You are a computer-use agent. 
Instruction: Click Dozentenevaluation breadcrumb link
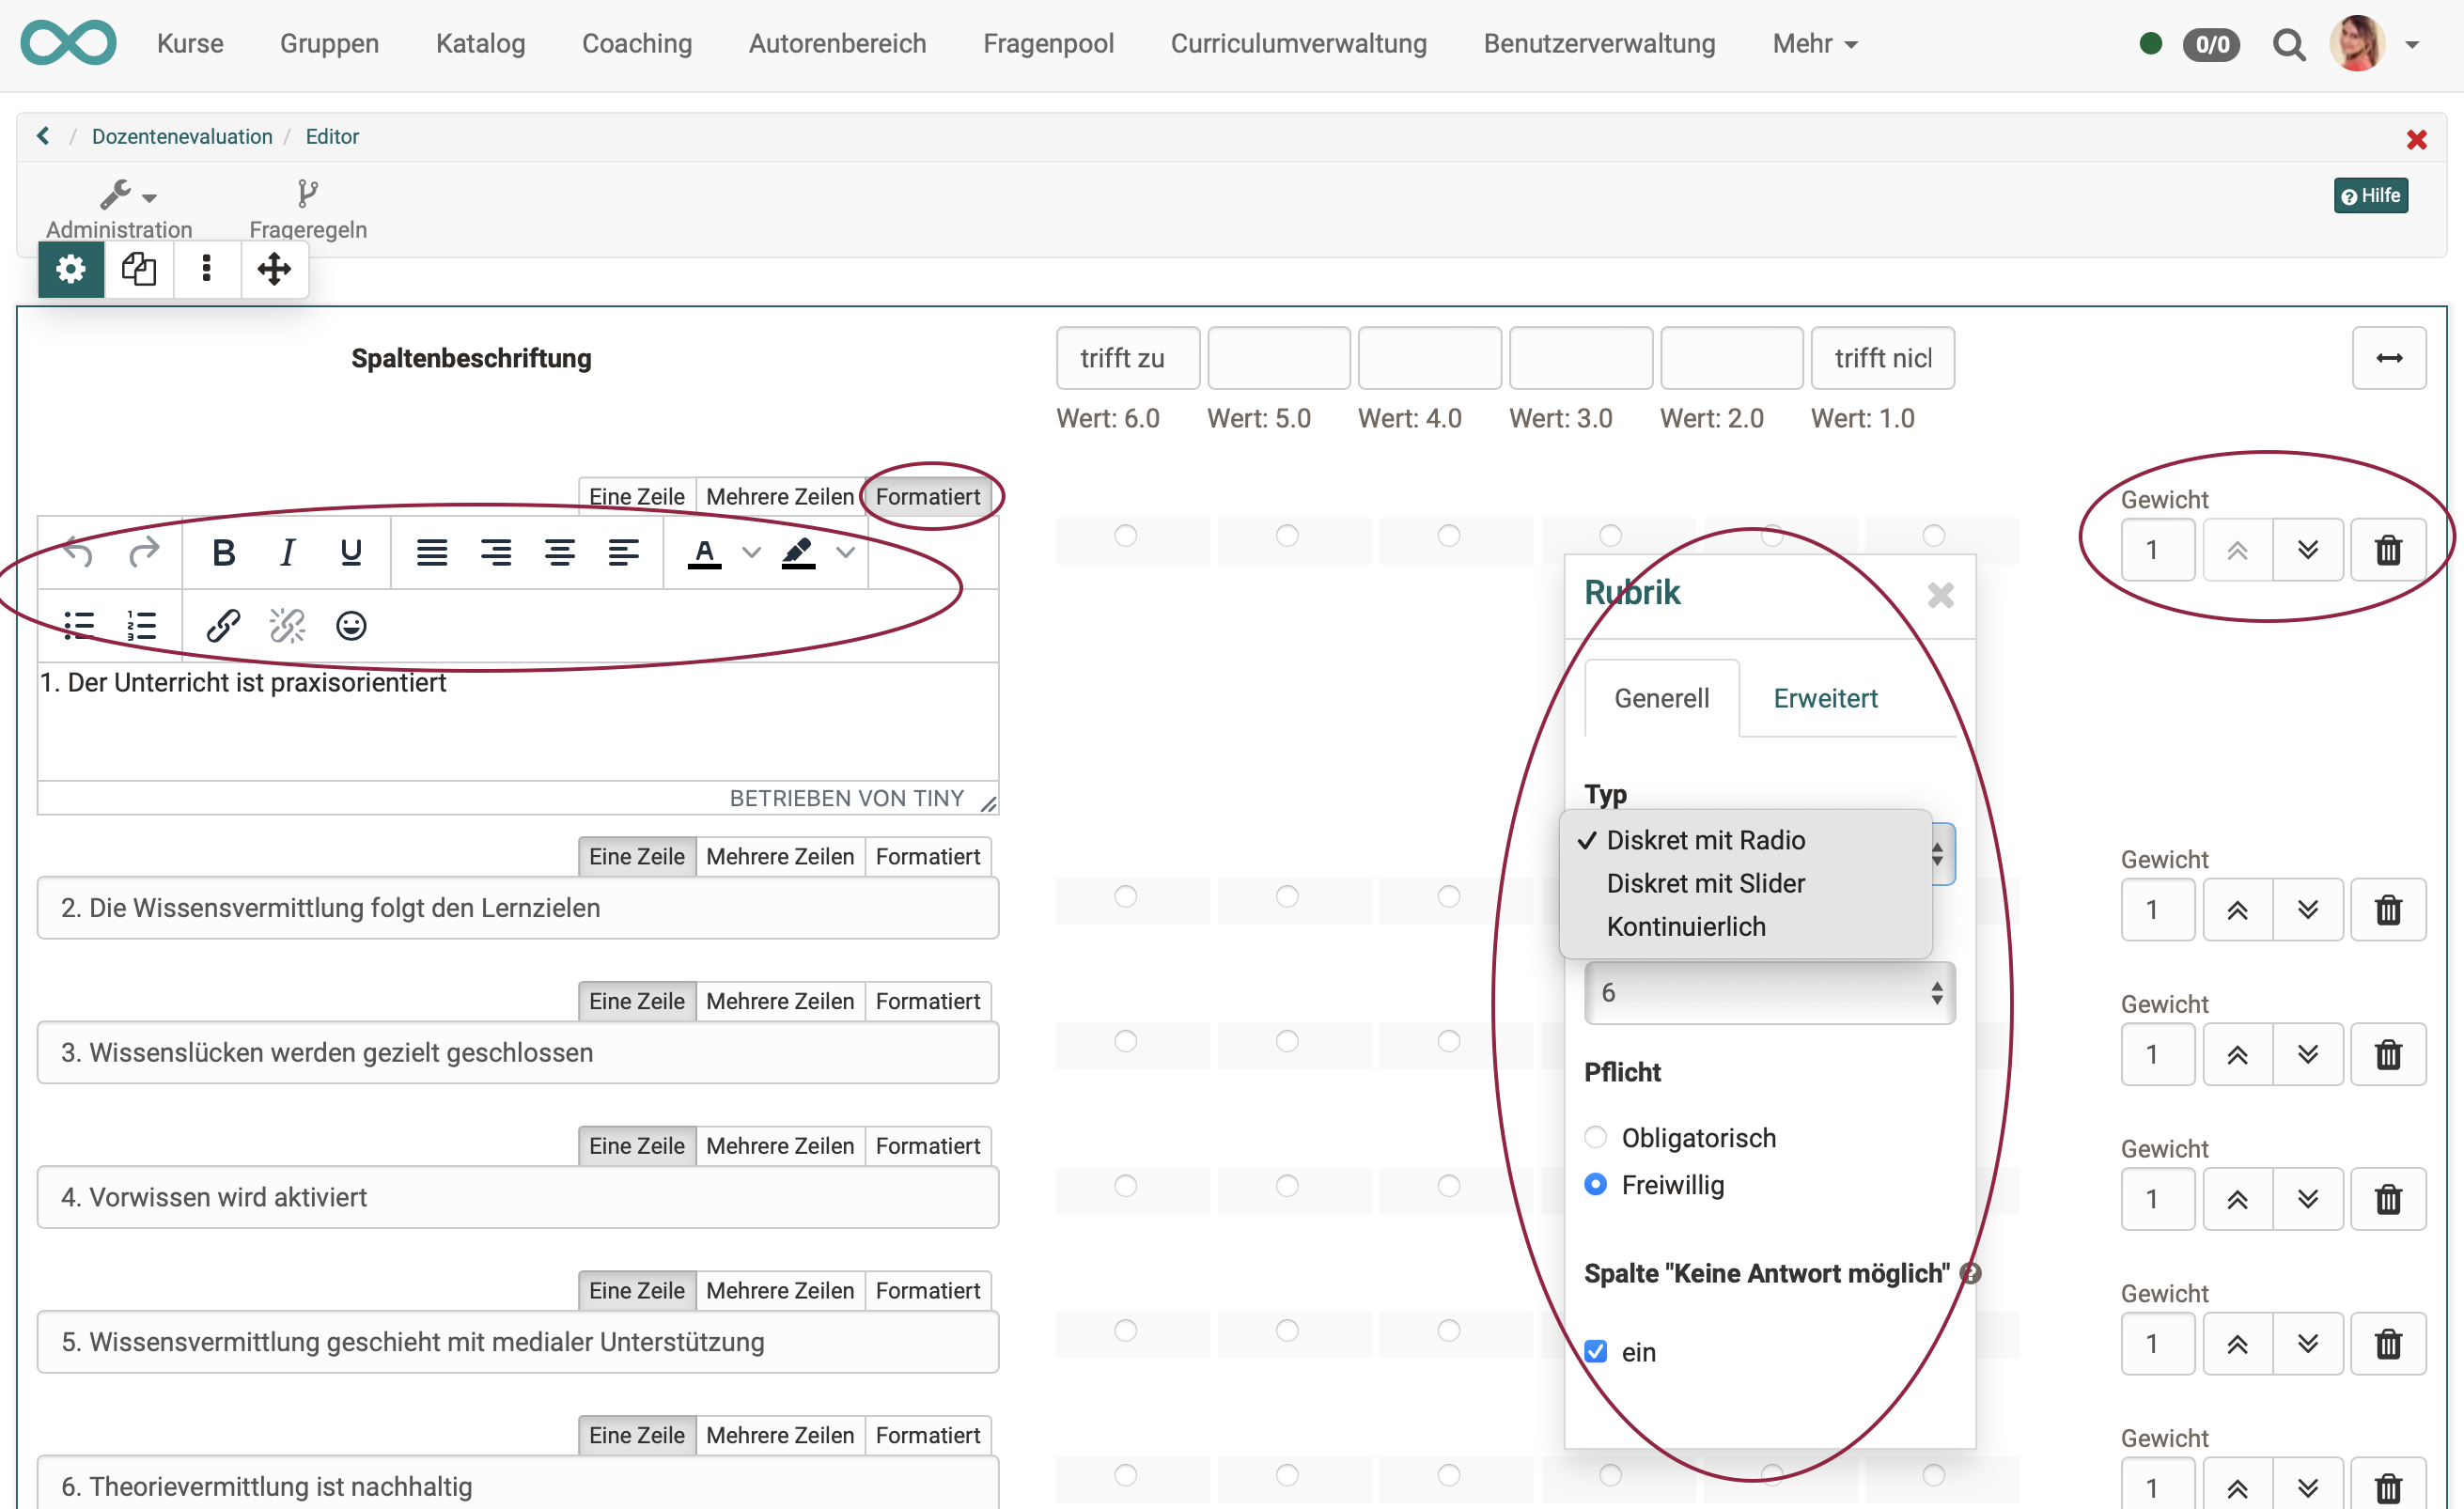coord(182,136)
